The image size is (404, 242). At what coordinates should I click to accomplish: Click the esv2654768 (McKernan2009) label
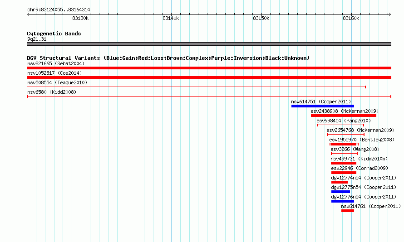pos(360,130)
